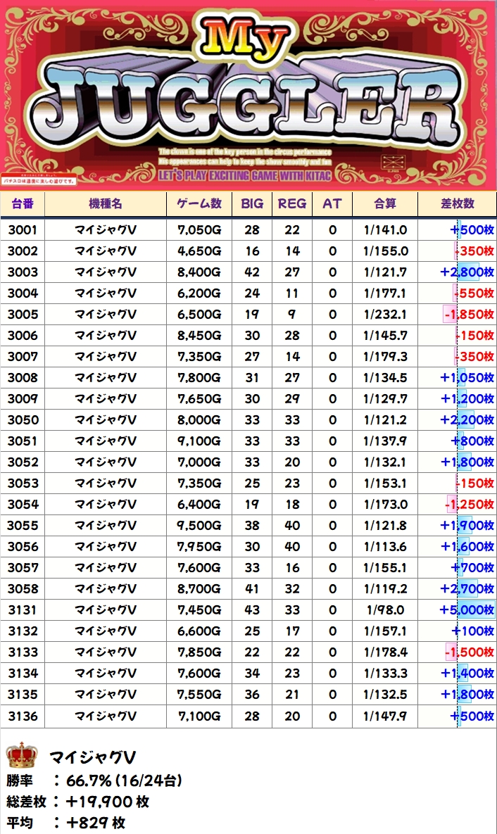This screenshot has height=834, width=497.
Task: Click combined rate 1/147.9
Action: coord(385,716)
